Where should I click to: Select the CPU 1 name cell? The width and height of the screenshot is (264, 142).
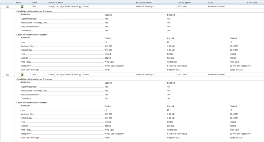(x=35, y=7)
